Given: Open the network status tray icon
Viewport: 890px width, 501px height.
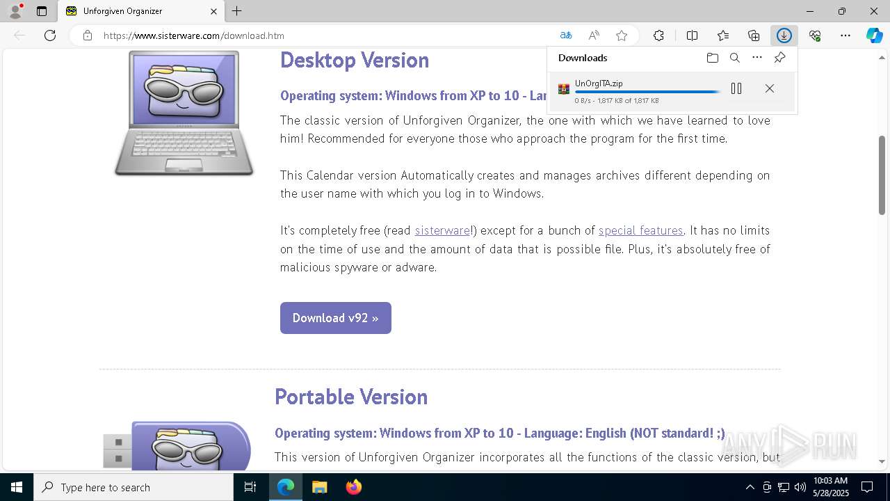Looking at the screenshot, I should [x=784, y=487].
